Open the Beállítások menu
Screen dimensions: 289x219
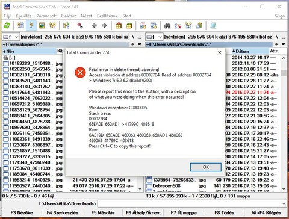click(107, 16)
